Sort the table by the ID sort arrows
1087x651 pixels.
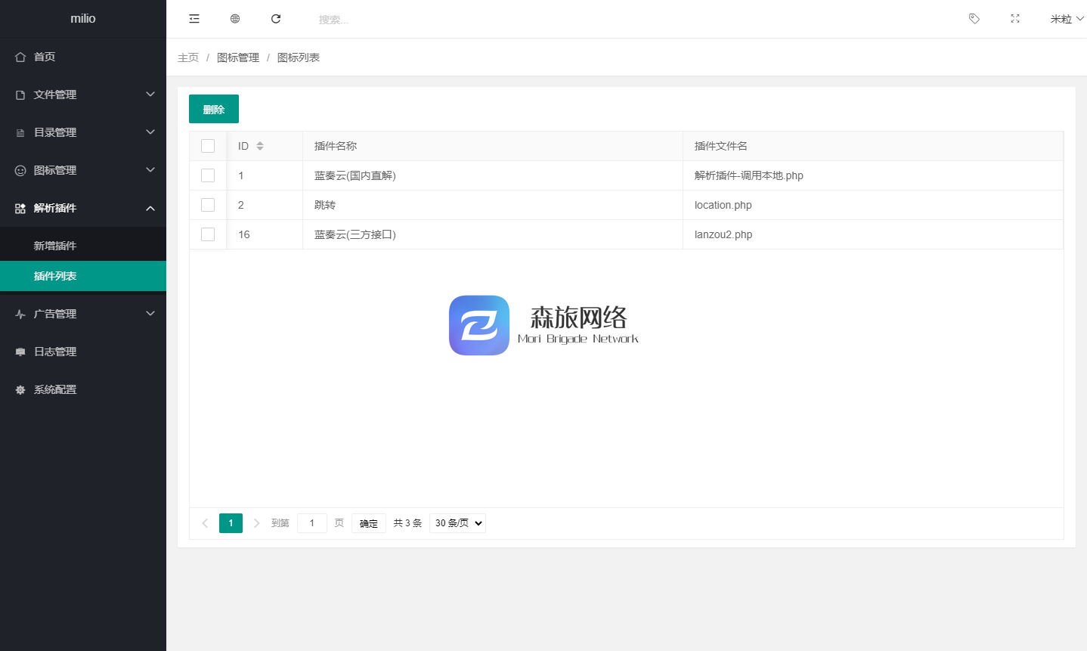pos(260,146)
